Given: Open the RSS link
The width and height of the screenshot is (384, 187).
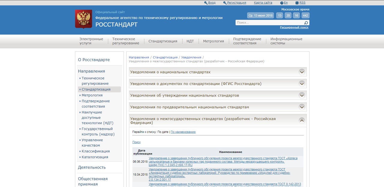Looking at the screenshot, I should pos(302,3).
